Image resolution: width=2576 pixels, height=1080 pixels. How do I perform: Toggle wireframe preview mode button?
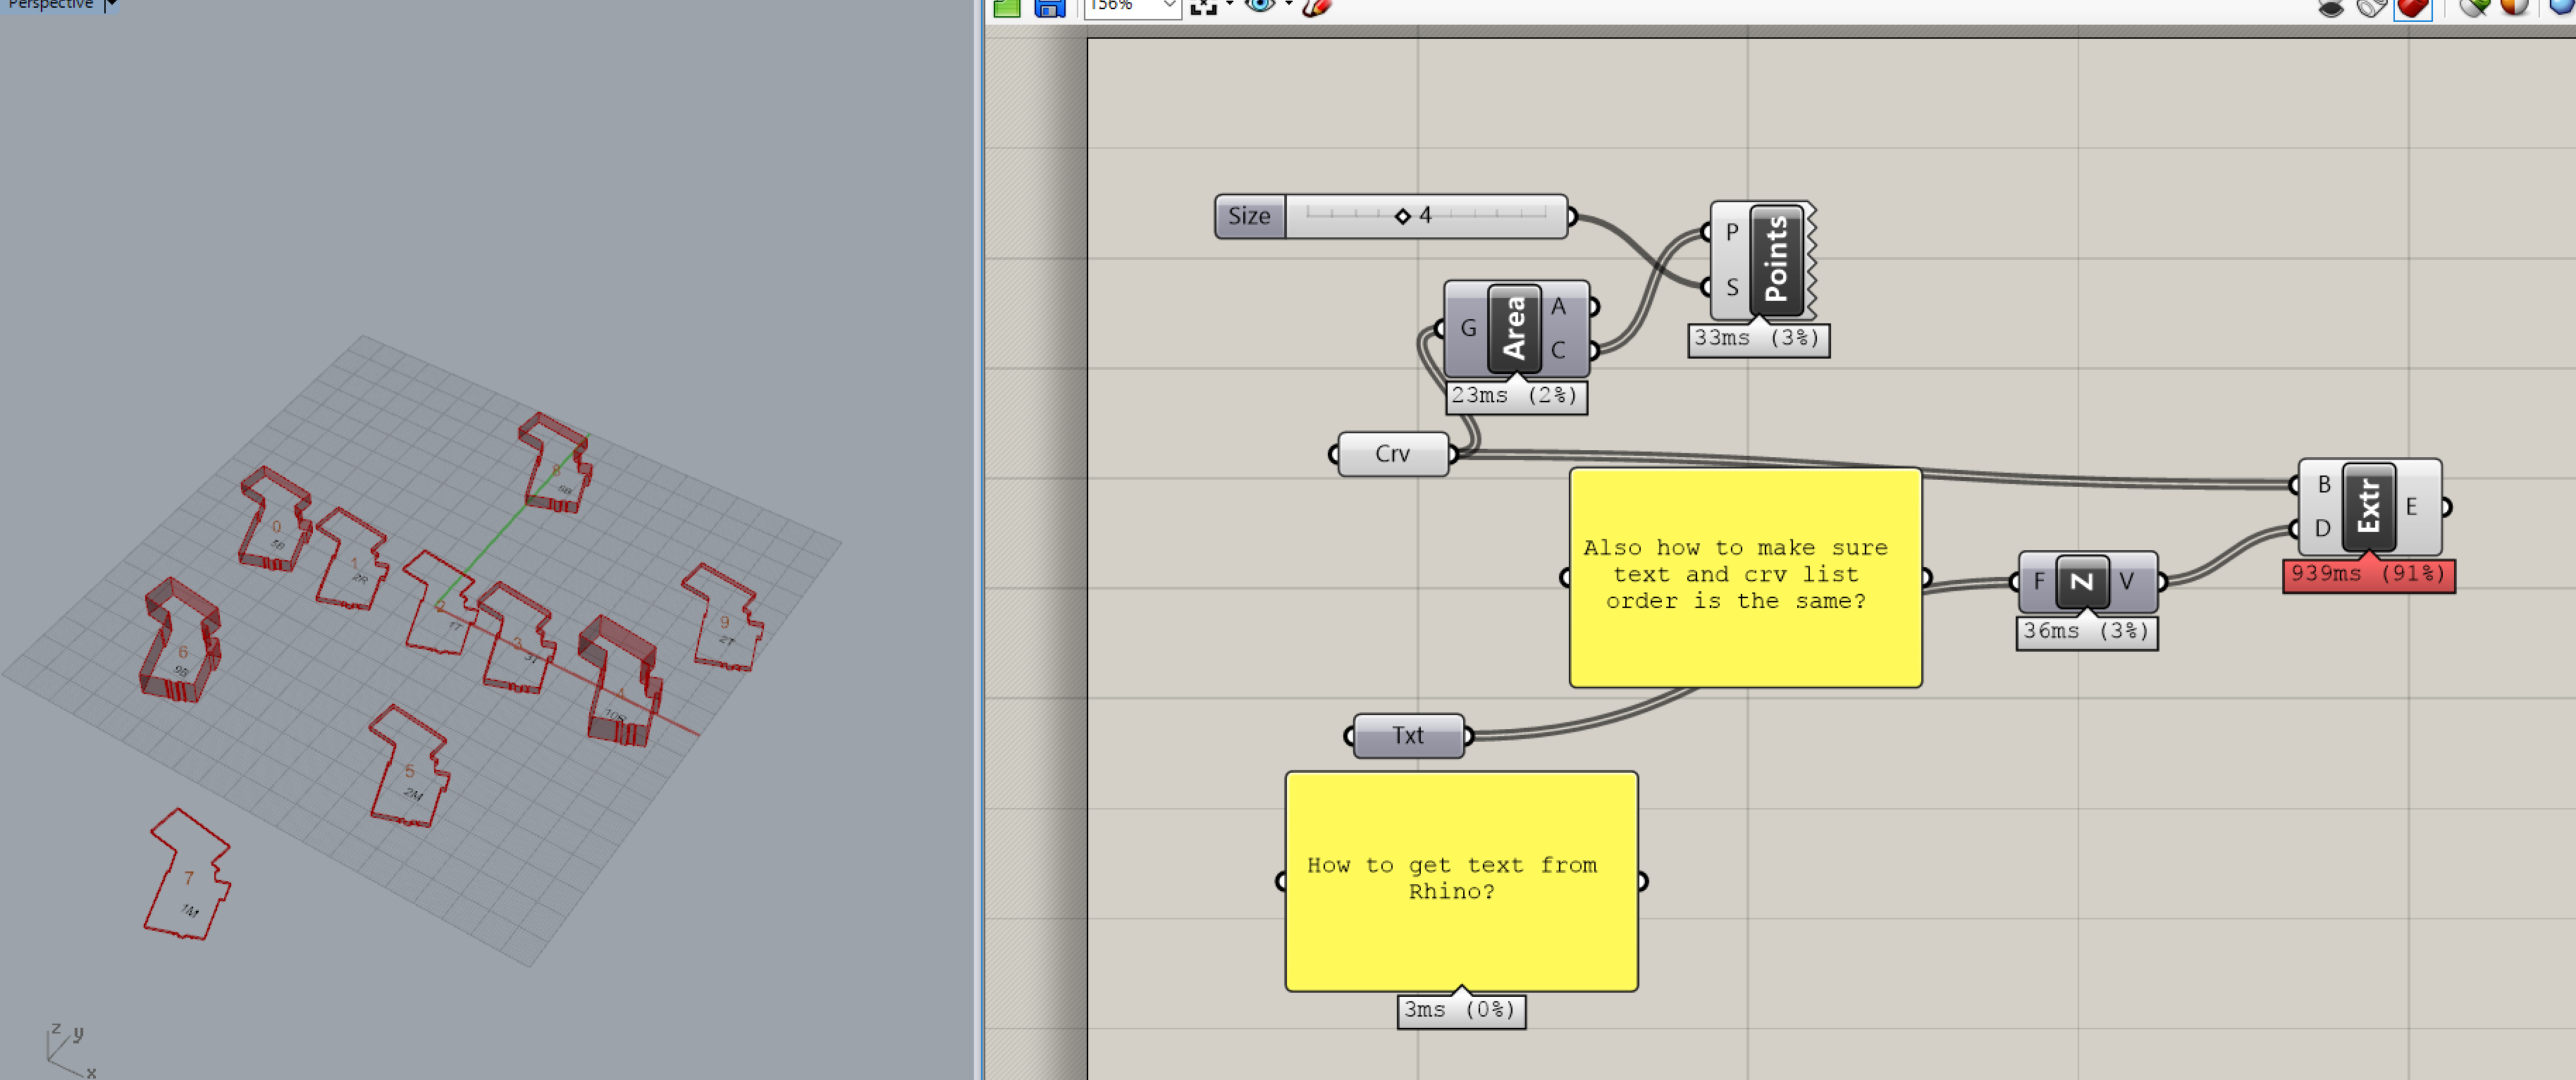[x=2371, y=8]
